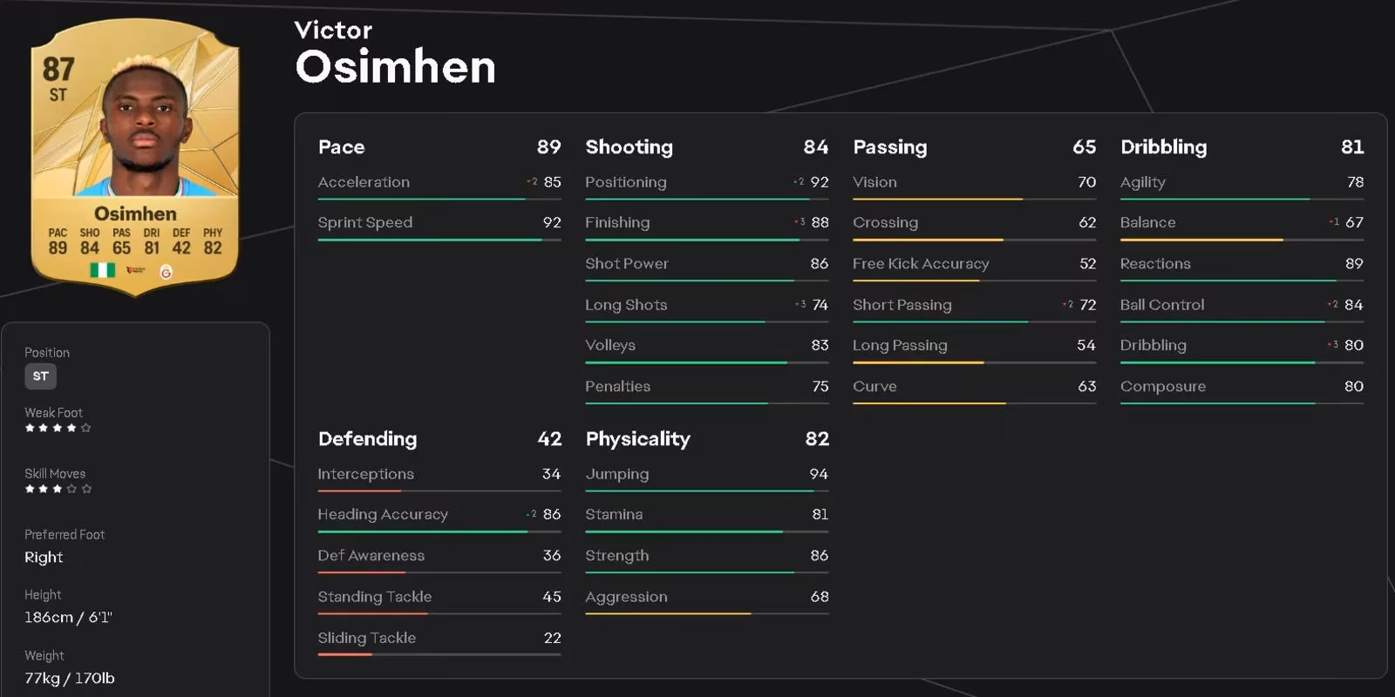Open the Galatasaray club badge
1395x697 pixels.
(x=167, y=271)
